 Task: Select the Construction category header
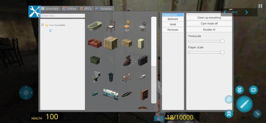(173, 15)
